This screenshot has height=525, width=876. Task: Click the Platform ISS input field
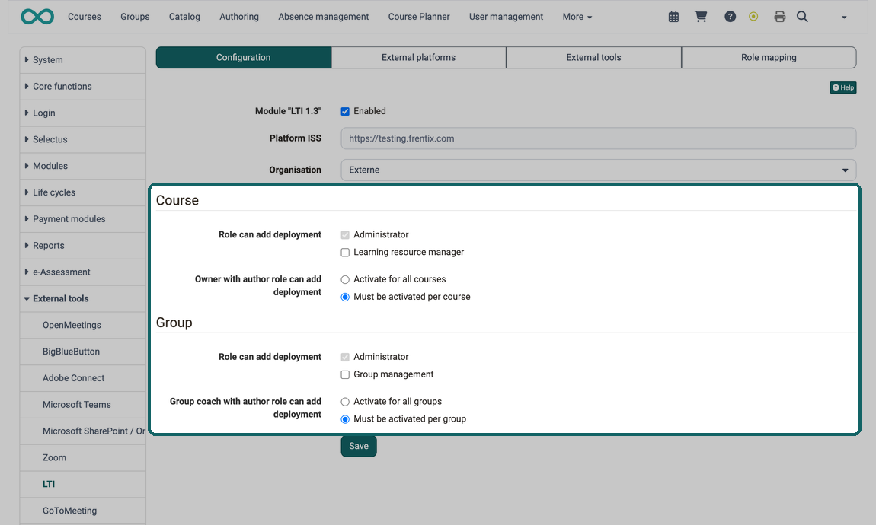[x=598, y=138]
